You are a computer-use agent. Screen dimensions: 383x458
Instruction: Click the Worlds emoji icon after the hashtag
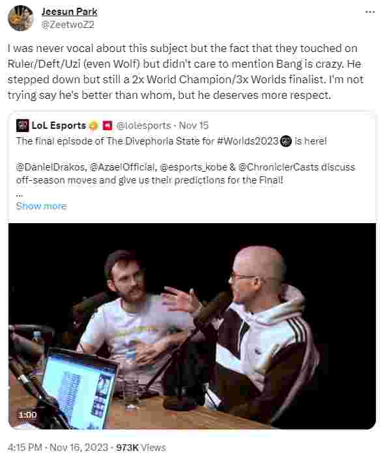pyautogui.click(x=286, y=141)
